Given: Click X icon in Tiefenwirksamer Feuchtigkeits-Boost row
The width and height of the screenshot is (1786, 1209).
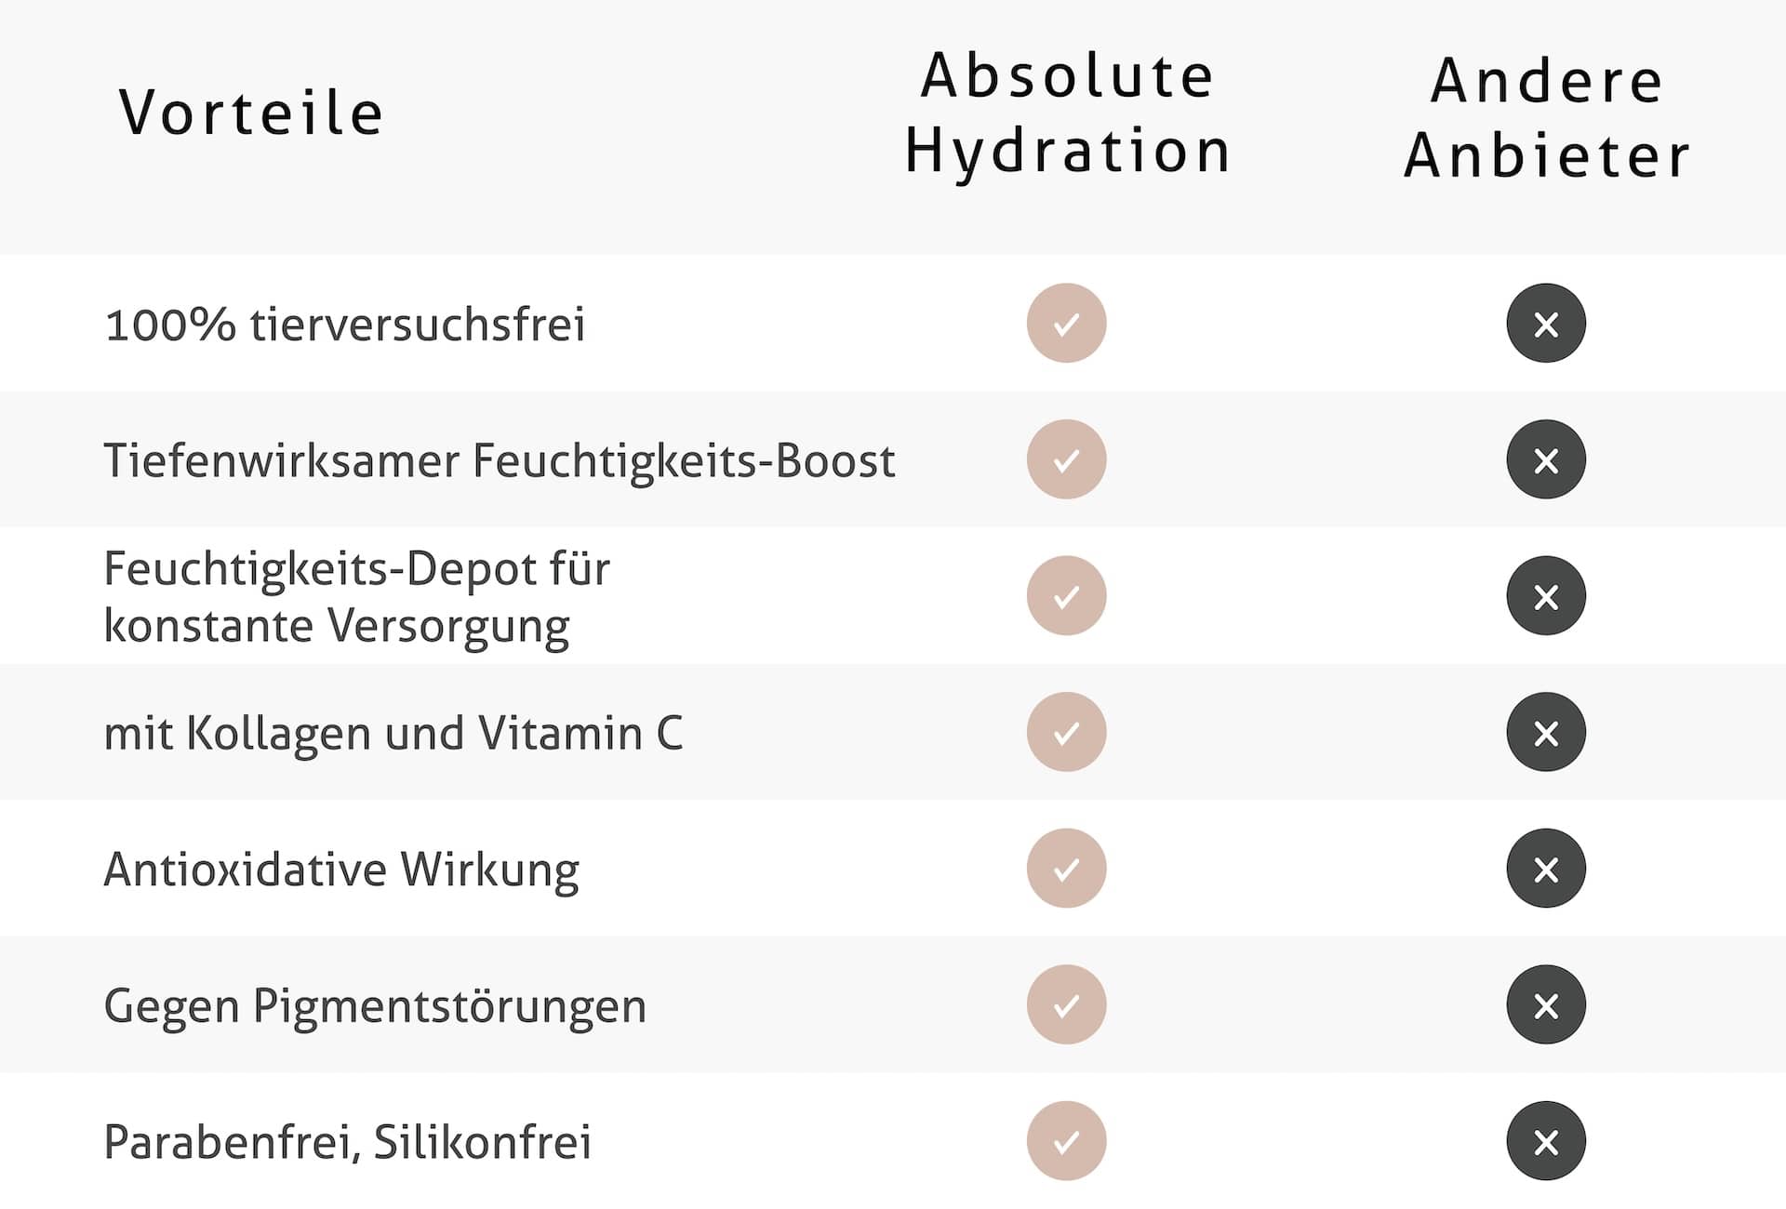Looking at the screenshot, I should pos(1546,459).
